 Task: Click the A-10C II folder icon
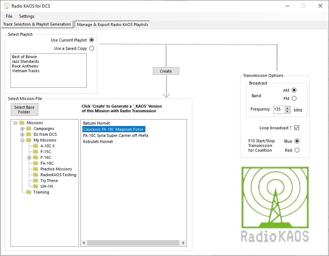pyautogui.click(x=35, y=146)
